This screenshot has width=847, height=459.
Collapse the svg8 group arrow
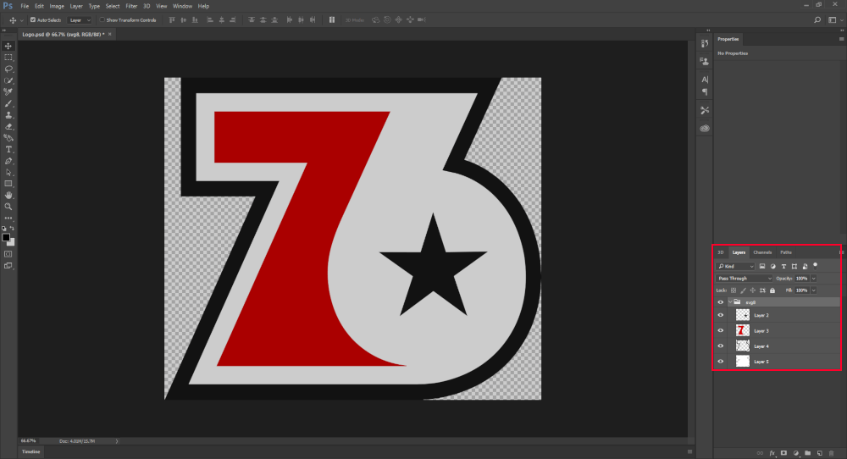[730, 302]
